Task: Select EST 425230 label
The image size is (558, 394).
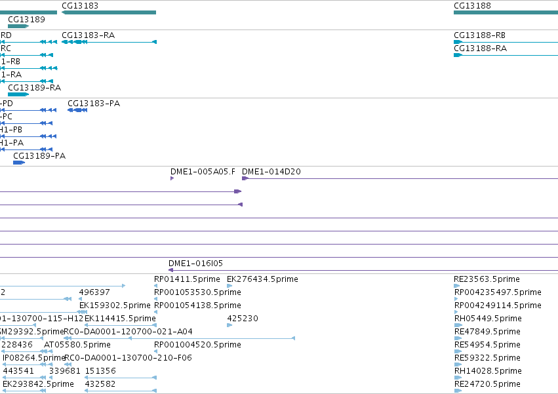Action: [x=243, y=319]
